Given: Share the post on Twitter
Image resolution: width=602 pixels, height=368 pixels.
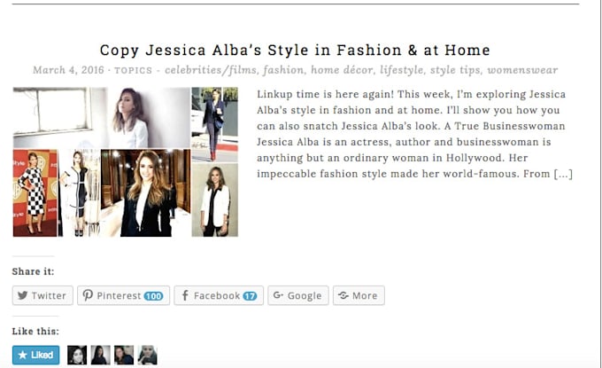Looking at the screenshot, I should [x=42, y=295].
